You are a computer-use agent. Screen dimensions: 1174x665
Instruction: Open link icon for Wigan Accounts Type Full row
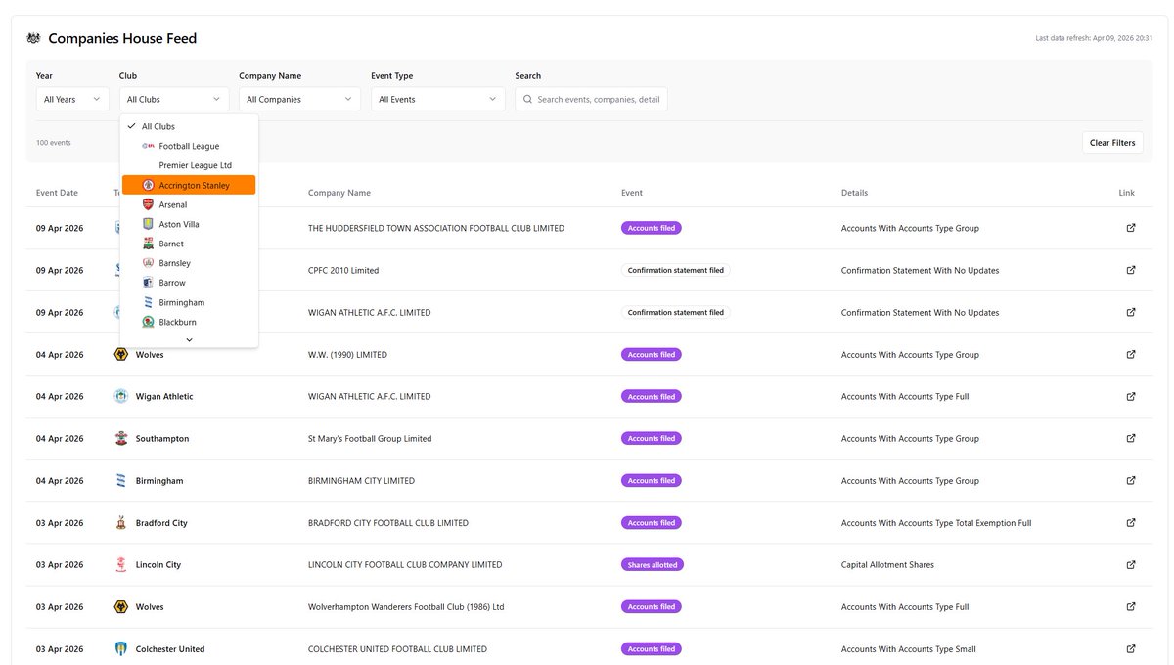click(1131, 396)
